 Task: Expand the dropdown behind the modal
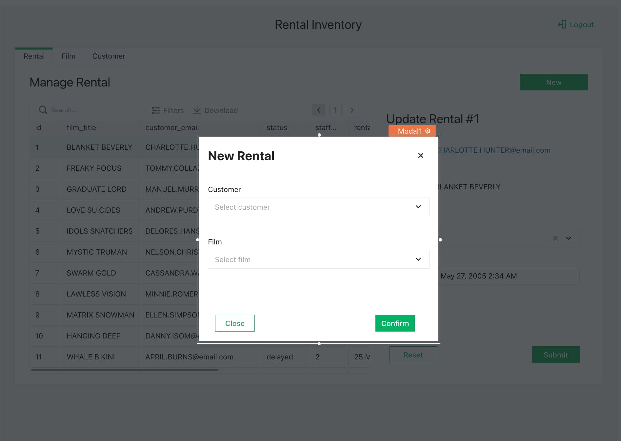click(x=569, y=238)
